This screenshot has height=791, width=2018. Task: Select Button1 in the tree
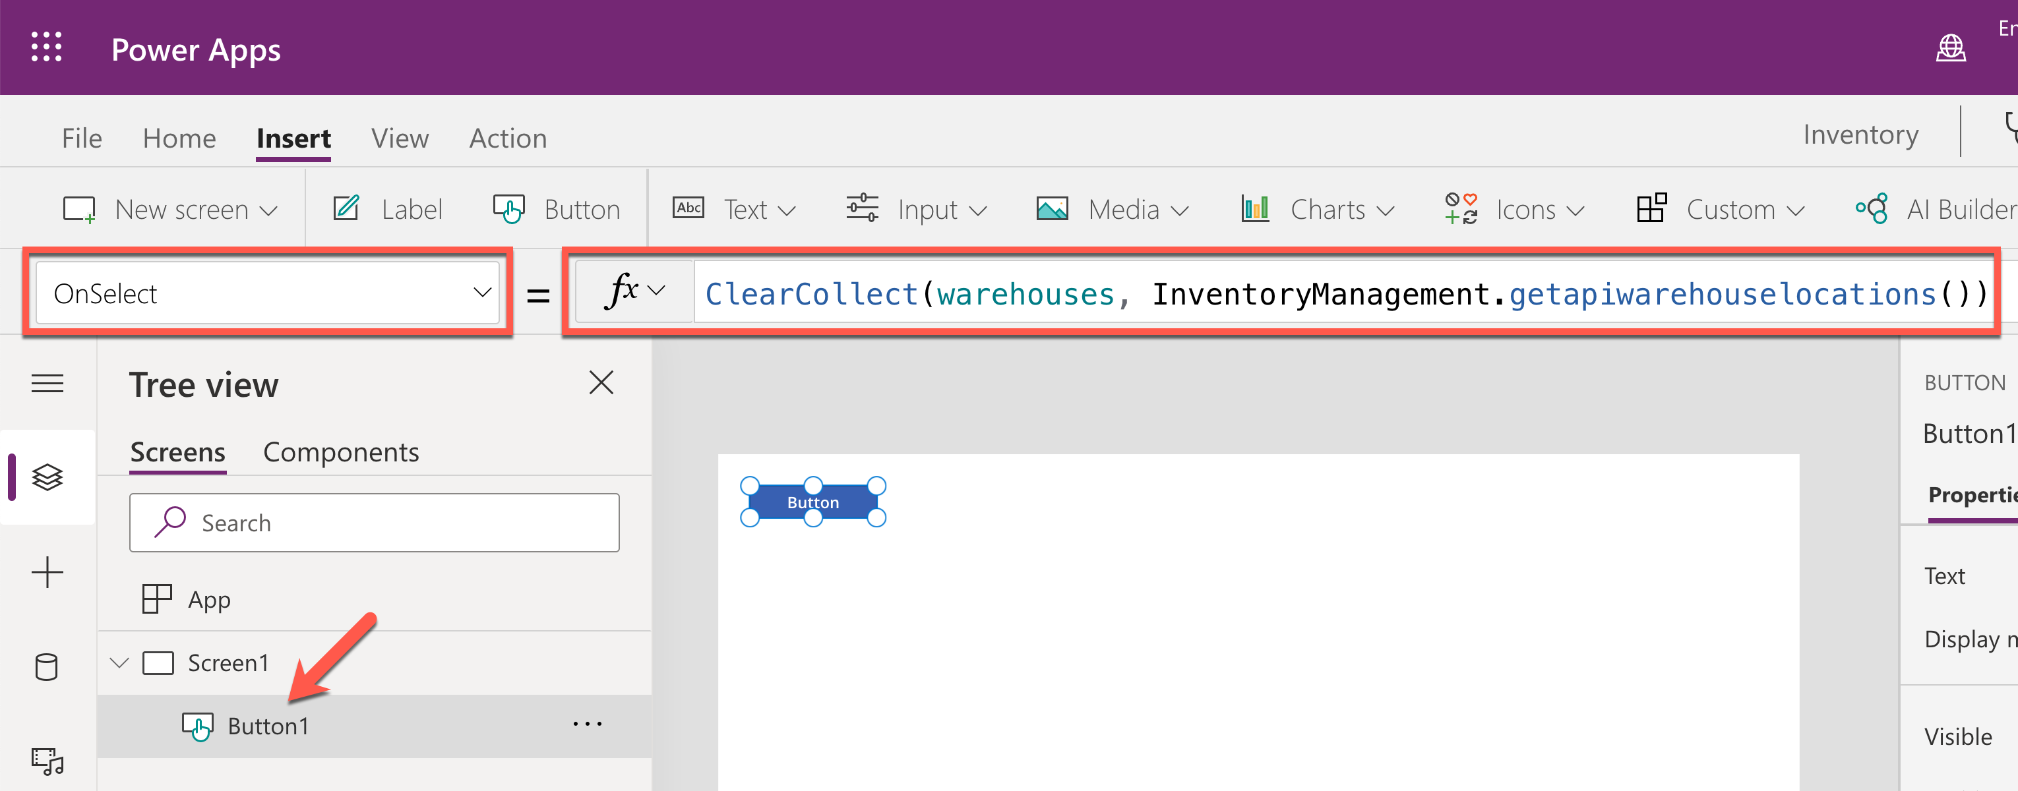tap(267, 726)
